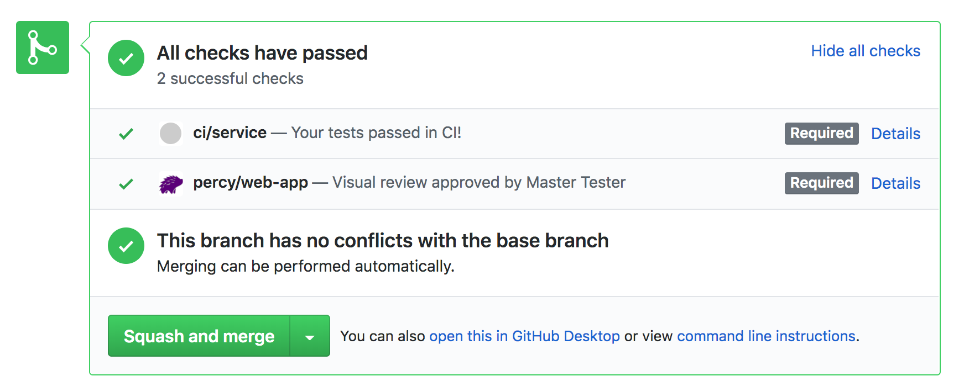Click the white commit graph icon on green badge
Screen dimensions: 964x392
coord(42,47)
